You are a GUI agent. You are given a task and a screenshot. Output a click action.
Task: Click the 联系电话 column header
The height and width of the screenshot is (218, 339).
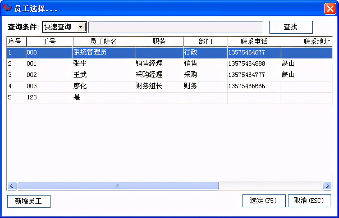(254, 42)
